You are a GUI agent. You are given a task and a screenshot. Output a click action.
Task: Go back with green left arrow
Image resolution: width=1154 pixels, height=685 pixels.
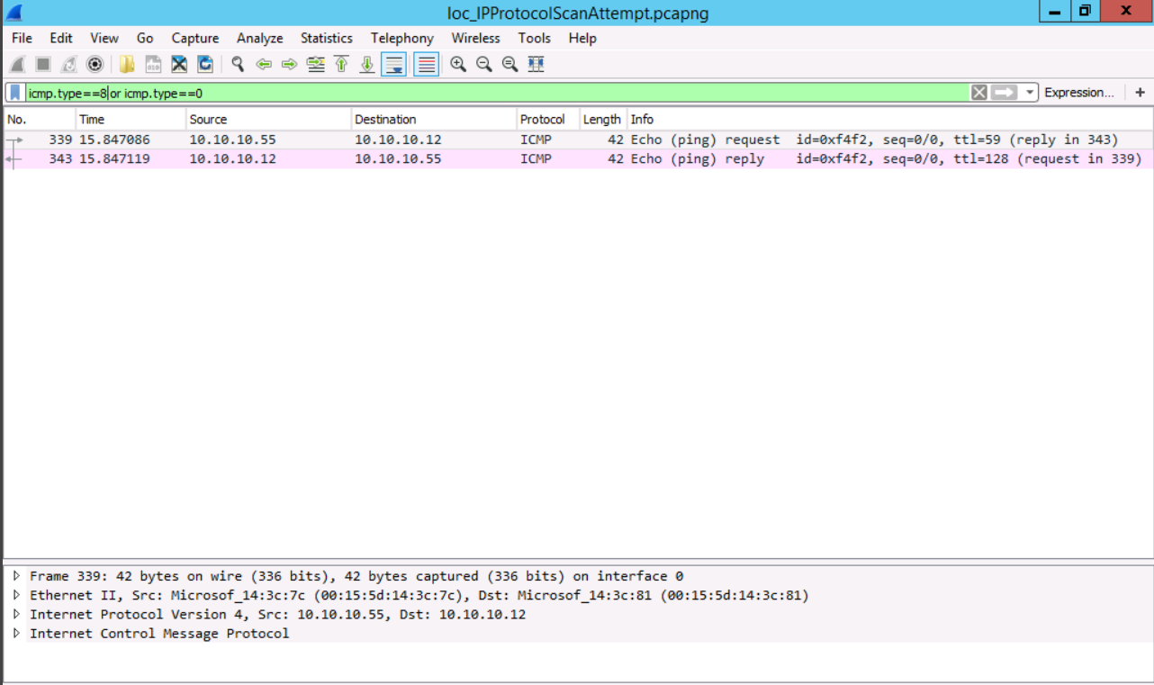[264, 64]
